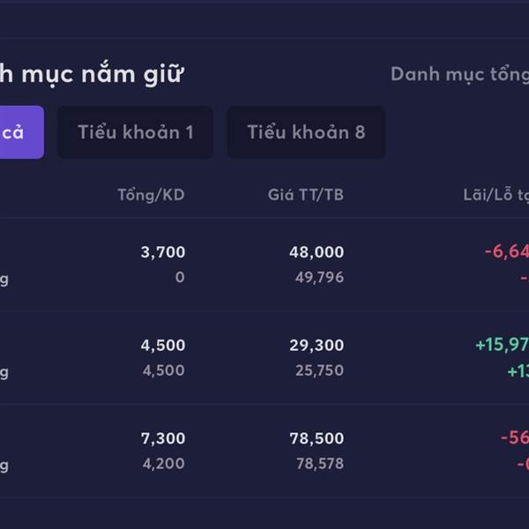Click the "Danh mục tổng" link
This screenshot has width=529, height=529.
[x=459, y=74]
